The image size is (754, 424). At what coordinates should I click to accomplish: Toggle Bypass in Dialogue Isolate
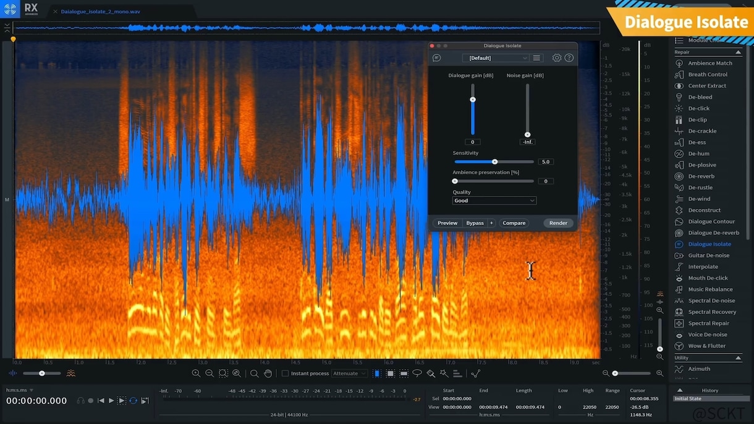(475, 223)
